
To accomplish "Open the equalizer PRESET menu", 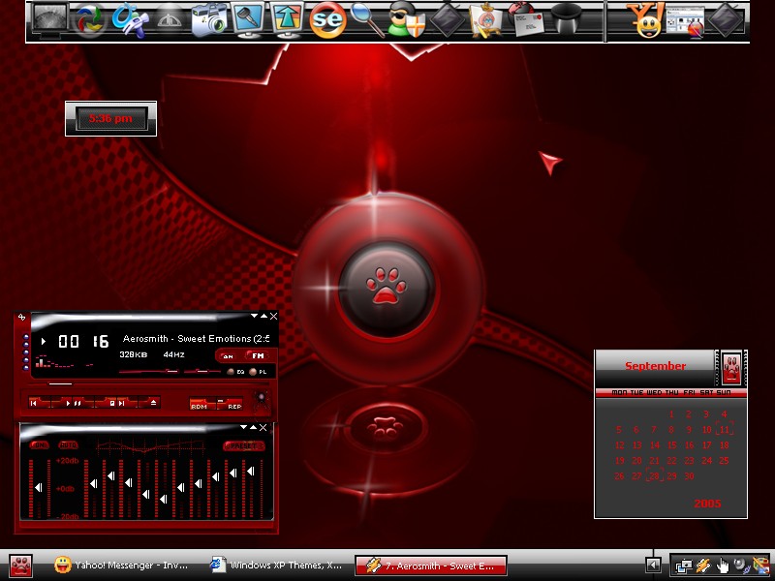I will pyautogui.click(x=244, y=445).
